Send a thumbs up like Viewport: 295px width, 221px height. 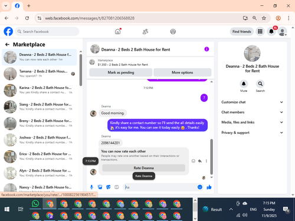(209, 187)
